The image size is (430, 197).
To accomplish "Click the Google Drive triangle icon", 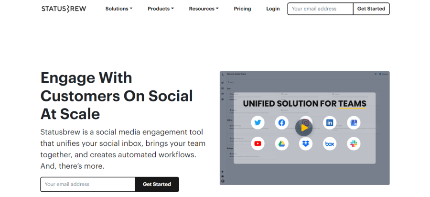I will click(281, 143).
